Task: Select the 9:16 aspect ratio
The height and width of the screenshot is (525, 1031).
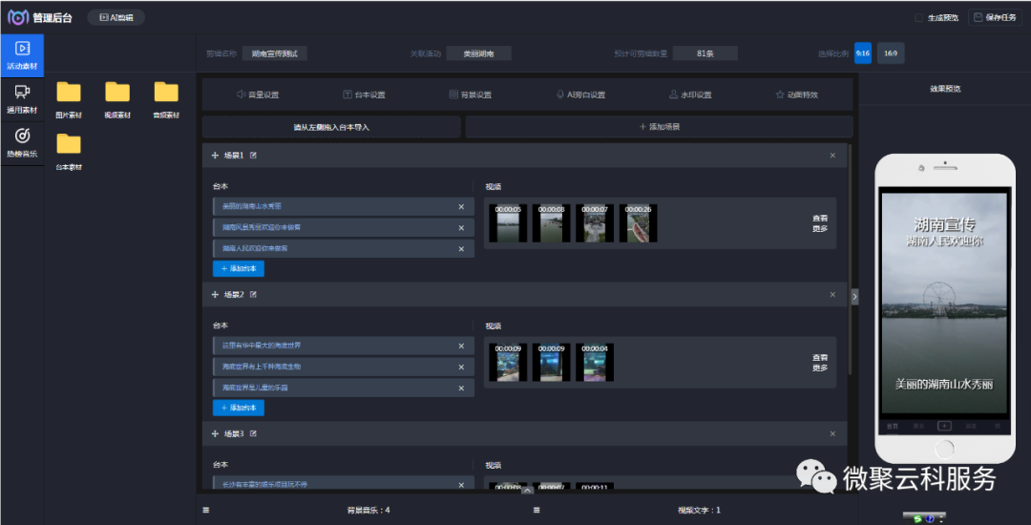Action: (863, 53)
